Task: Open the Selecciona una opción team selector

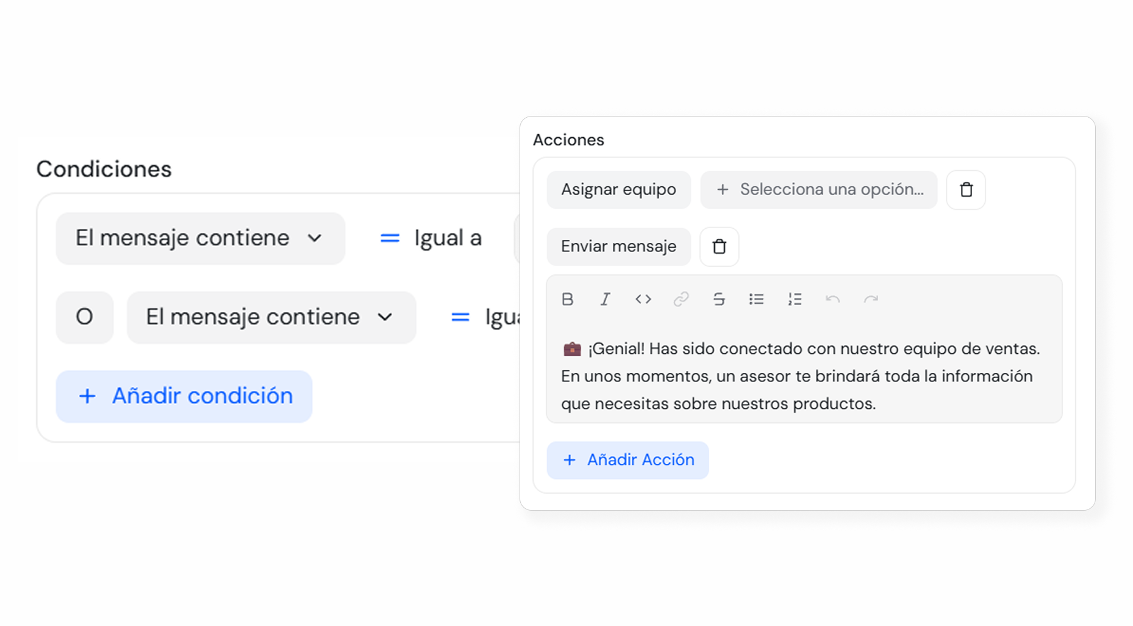Action: point(819,190)
